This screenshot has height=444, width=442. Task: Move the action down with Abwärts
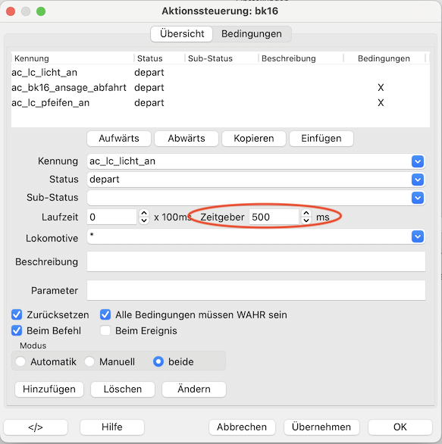[x=187, y=139]
